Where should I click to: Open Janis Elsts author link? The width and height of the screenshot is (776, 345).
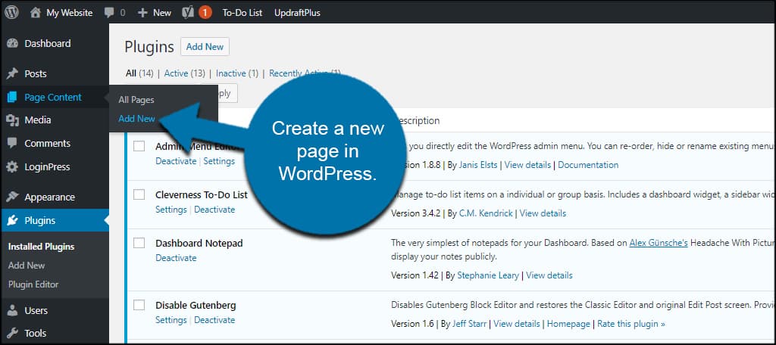(x=477, y=165)
